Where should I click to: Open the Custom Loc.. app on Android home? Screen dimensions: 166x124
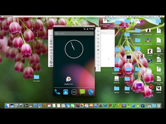[68, 81]
